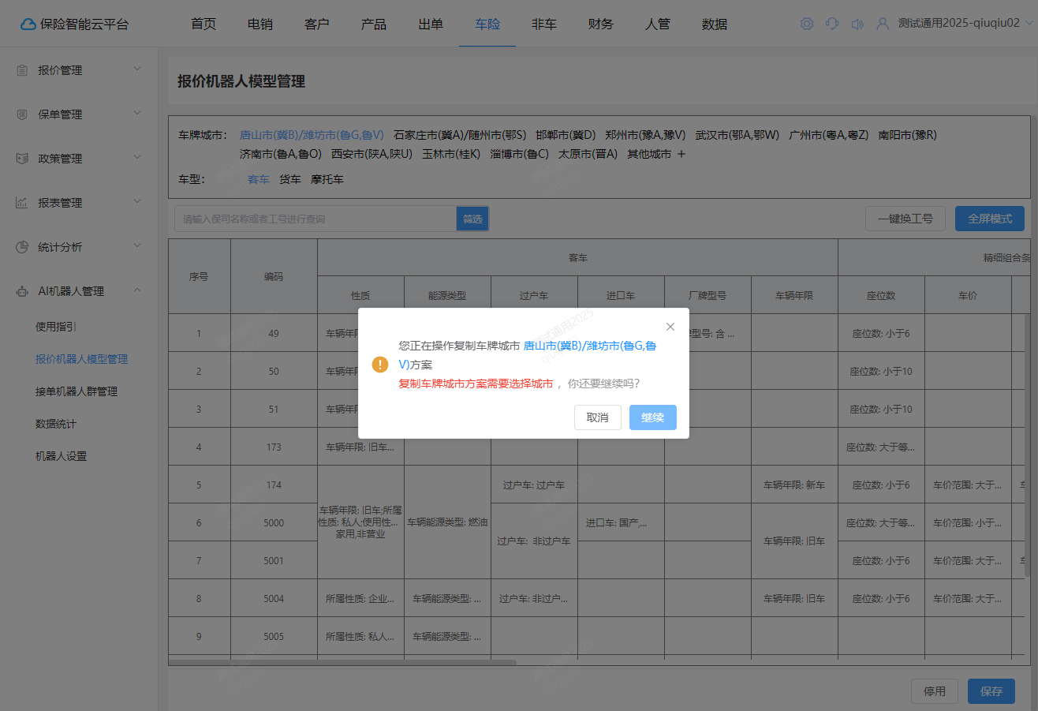This screenshot has width=1038, height=711.
Task: Select city tab 武汉市(鄂A,鄂W)
Action: pos(737,135)
